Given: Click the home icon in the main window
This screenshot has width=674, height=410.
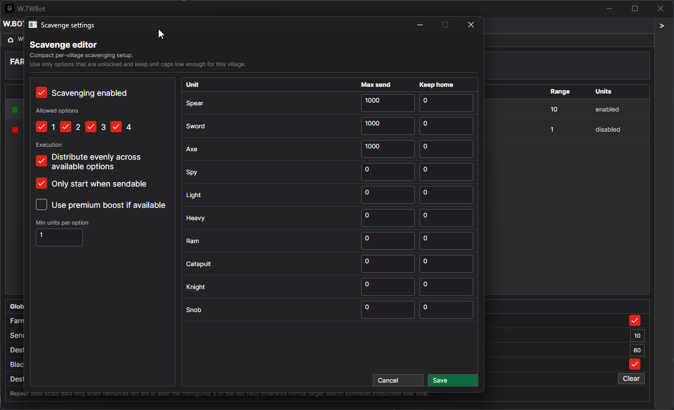Looking at the screenshot, I should click(11, 40).
